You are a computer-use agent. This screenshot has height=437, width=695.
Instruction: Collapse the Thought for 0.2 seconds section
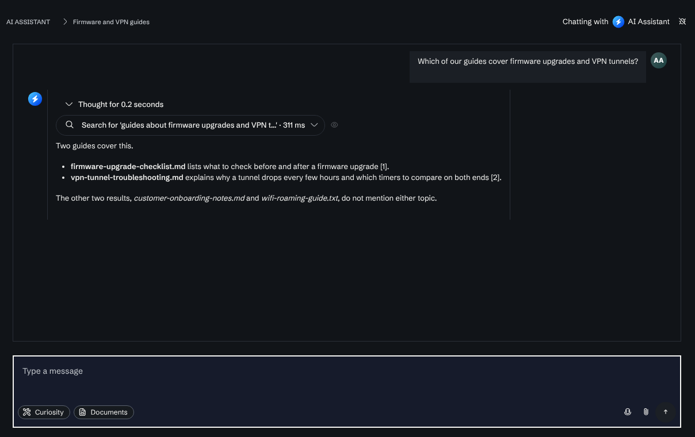[114, 104]
